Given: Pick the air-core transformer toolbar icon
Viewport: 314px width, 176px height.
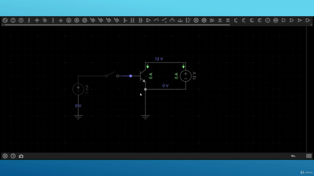Looking at the screenshot, I should [132, 21].
